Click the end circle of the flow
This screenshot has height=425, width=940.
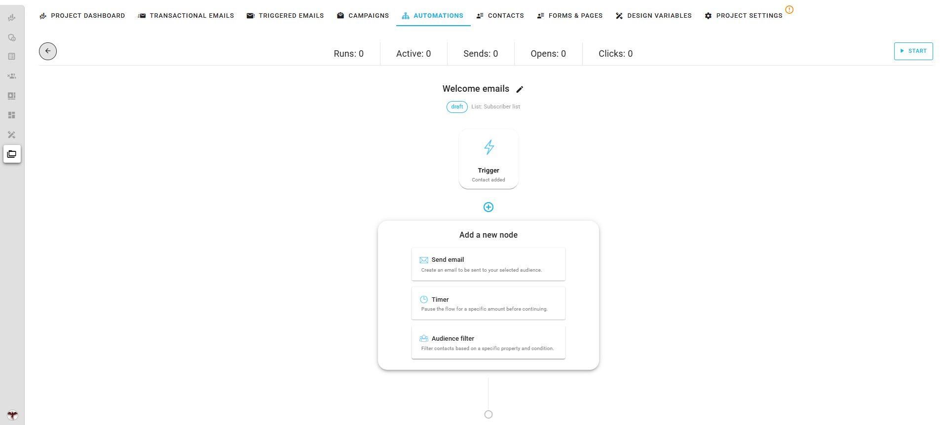coord(489,415)
